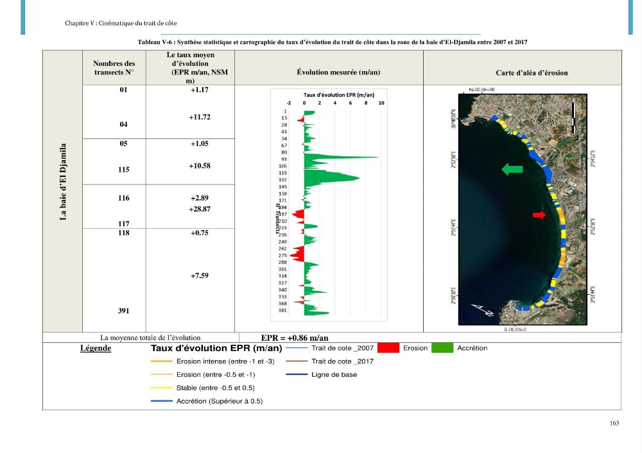Click the scale bar on the satellite map
This screenshot has width=642, height=453.
click(573, 117)
